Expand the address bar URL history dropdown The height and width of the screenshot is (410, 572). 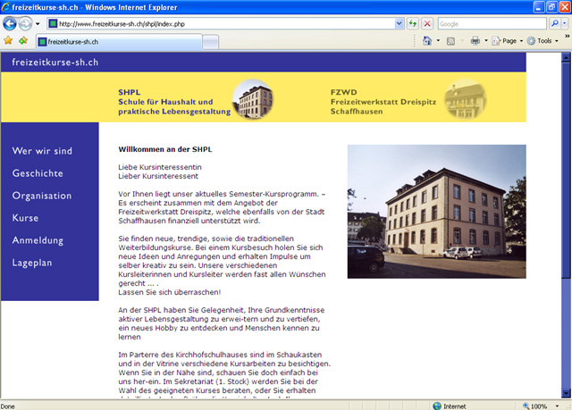click(398, 23)
